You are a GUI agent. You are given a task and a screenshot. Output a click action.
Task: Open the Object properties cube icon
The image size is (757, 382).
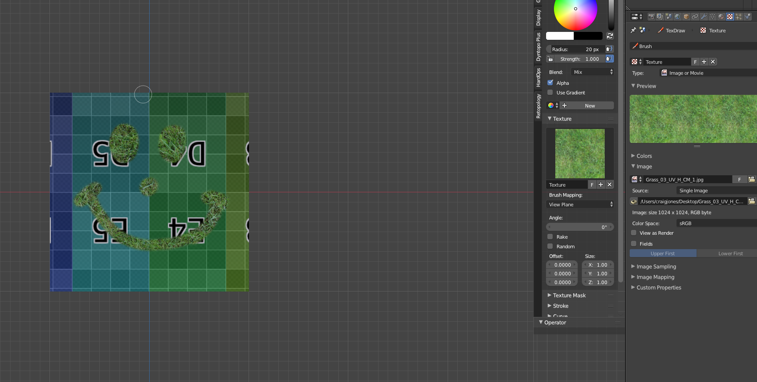(x=686, y=17)
